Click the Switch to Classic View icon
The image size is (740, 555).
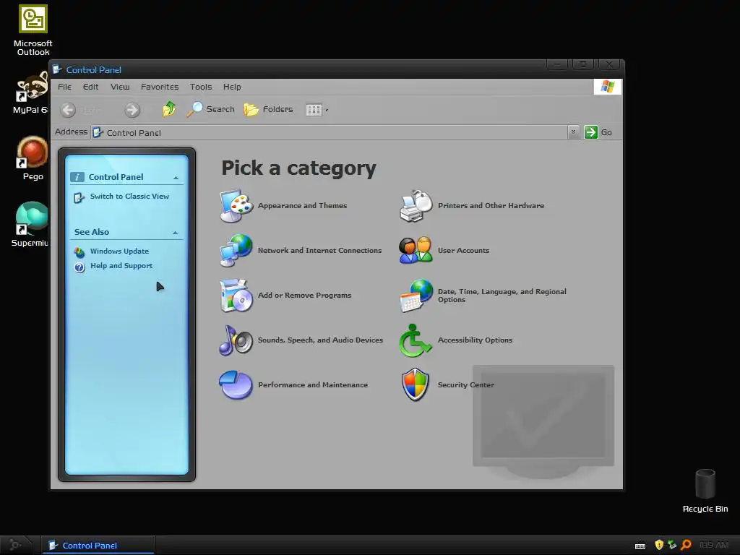78,197
